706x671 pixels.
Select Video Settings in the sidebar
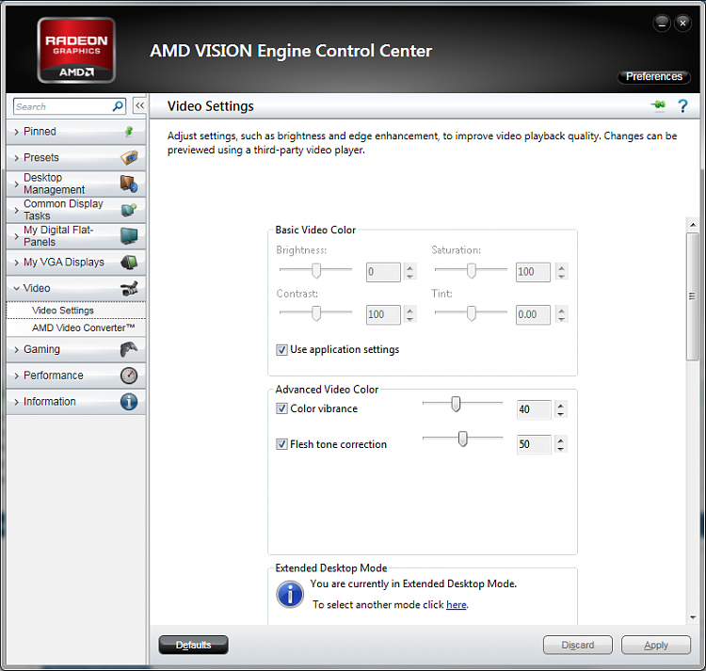click(x=75, y=310)
